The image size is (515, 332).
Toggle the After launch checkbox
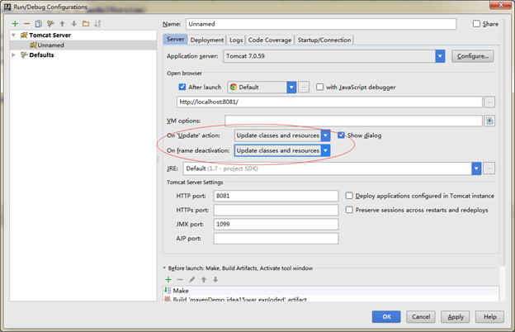pyautogui.click(x=182, y=87)
